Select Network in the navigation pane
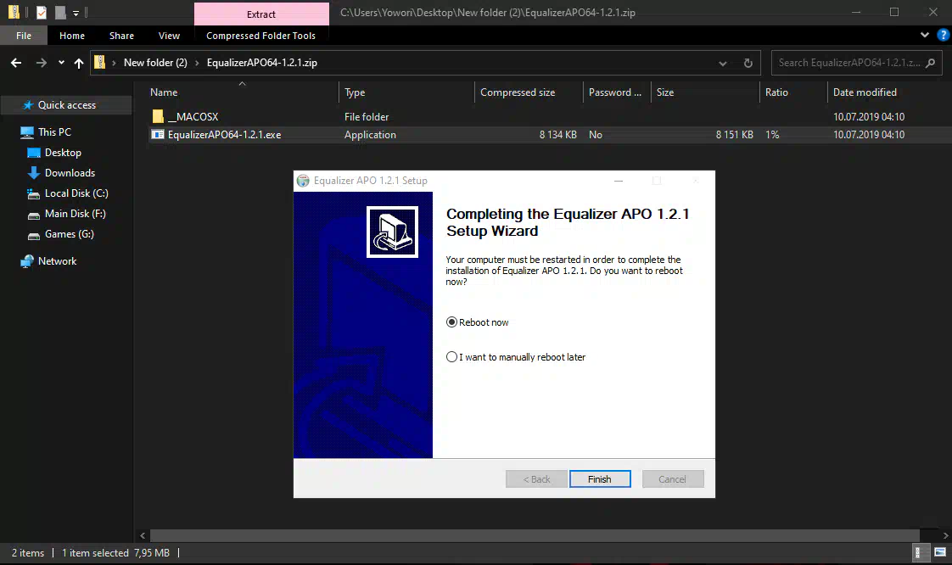The image size is (952, 565). (57, 261)
